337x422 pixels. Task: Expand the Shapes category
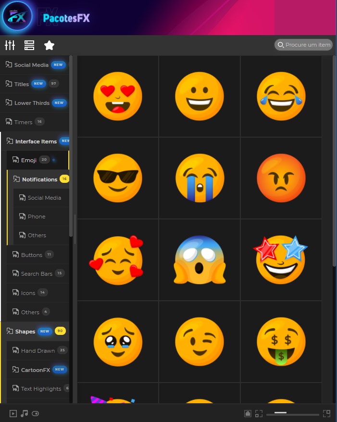coord(25,332)
